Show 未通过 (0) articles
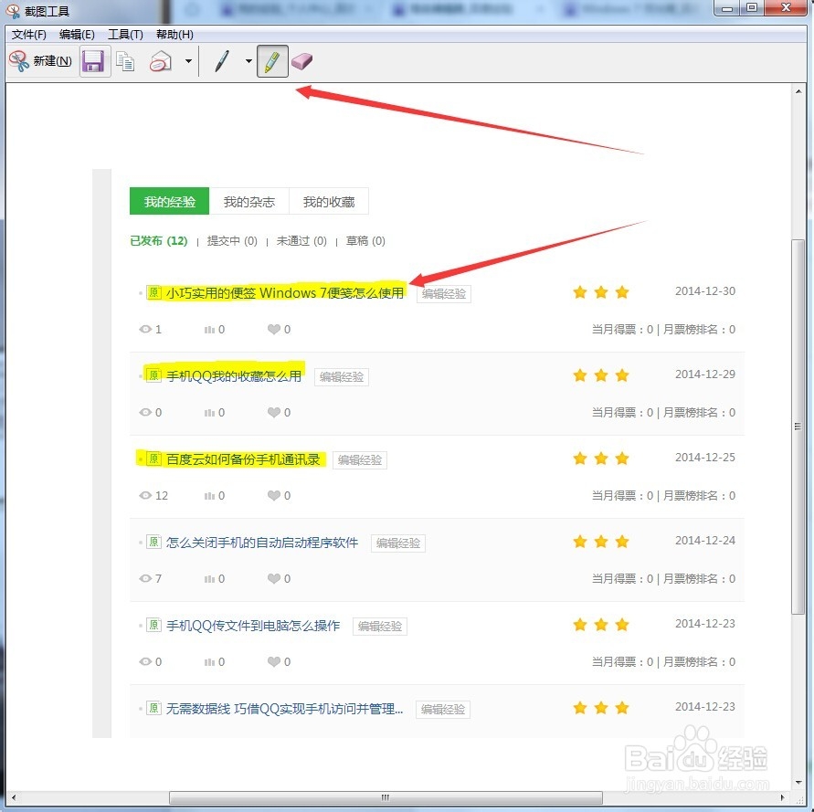Image resolution: width=814 pixels, height=812 pixels. [x=301, y=241]
